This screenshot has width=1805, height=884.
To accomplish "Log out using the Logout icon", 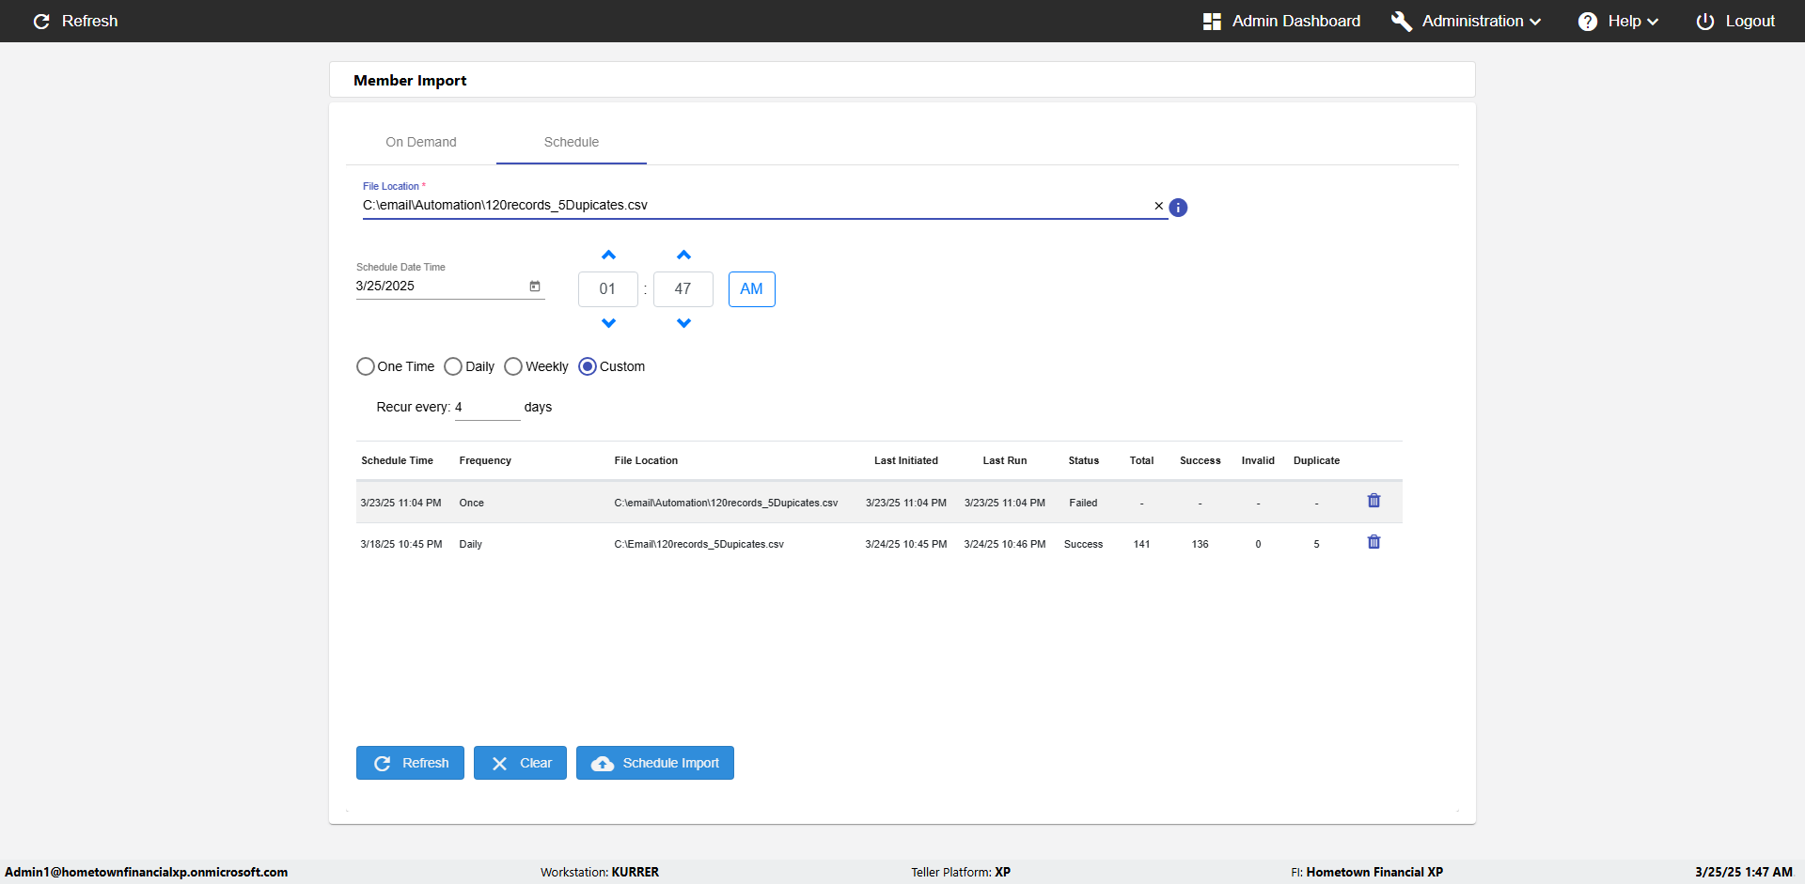I will 1704,21.
